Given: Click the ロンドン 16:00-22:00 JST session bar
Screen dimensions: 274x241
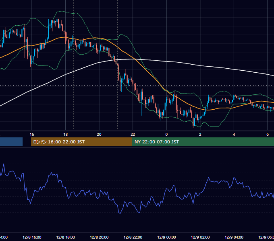Looking at the screenshot, I should 81,142.
